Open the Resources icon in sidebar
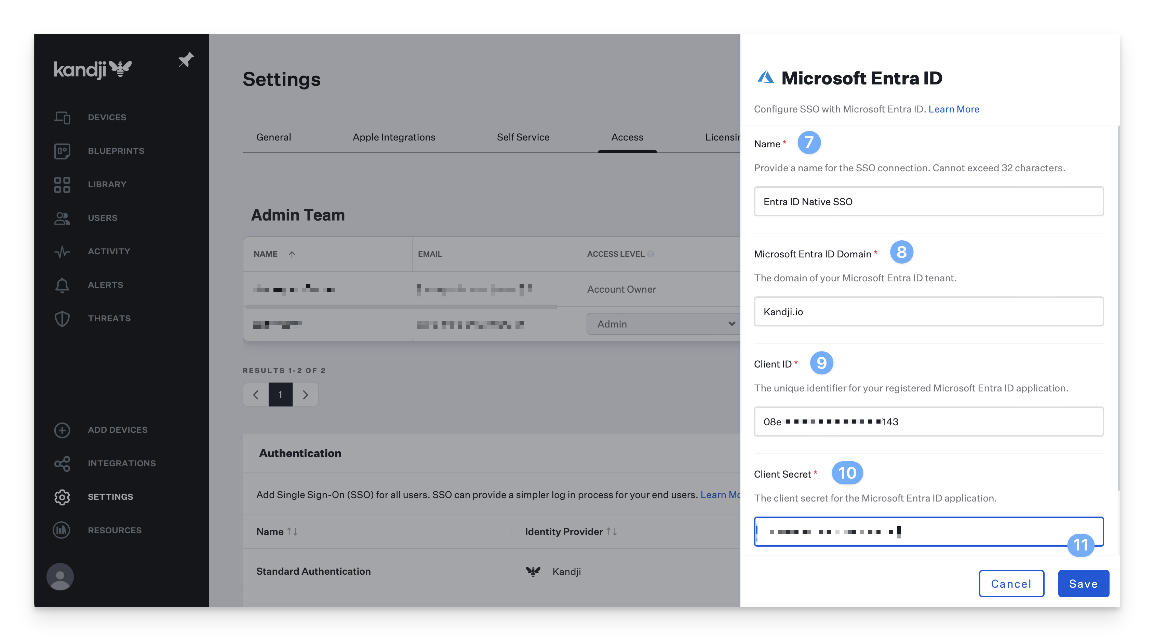Viewport: 1154px width, 641px height. point(62,530)
